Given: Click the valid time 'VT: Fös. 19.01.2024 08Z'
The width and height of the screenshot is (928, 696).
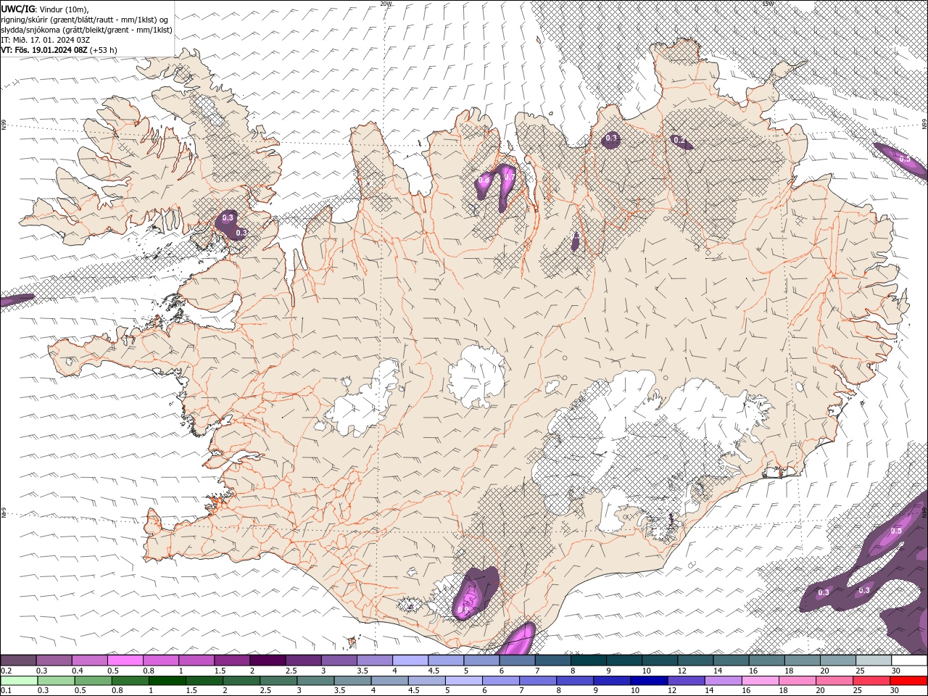Looking at the screenshot, I should click(44, 50).
